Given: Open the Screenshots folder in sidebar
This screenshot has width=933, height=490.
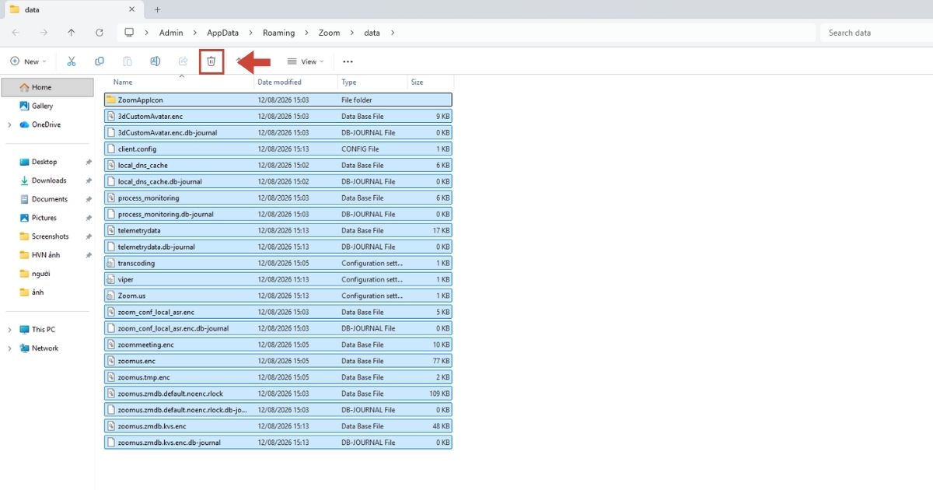Looking at the screenshot, I should pyautogui.click(x=50, y=236).
